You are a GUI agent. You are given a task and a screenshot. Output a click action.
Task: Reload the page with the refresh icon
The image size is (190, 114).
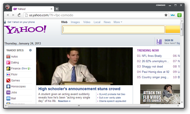tap(19, 15)
